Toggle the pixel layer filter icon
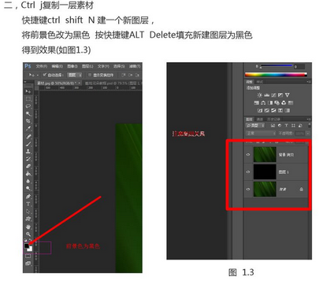Image resolution: width=319 pixels, height=291 pixels. click(273, 126)
